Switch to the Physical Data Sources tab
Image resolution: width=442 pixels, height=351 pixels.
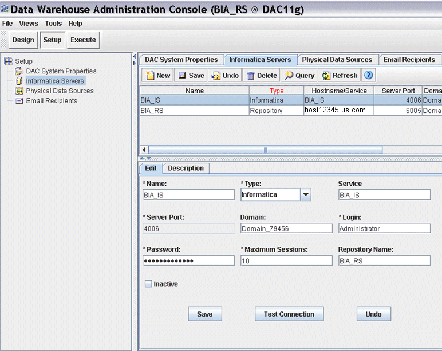pos(337,60)
